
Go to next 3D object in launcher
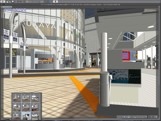[x=121, y=117]
